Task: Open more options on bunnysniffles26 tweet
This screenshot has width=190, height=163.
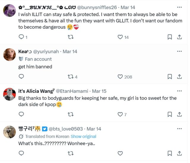Action: [179, 7]
